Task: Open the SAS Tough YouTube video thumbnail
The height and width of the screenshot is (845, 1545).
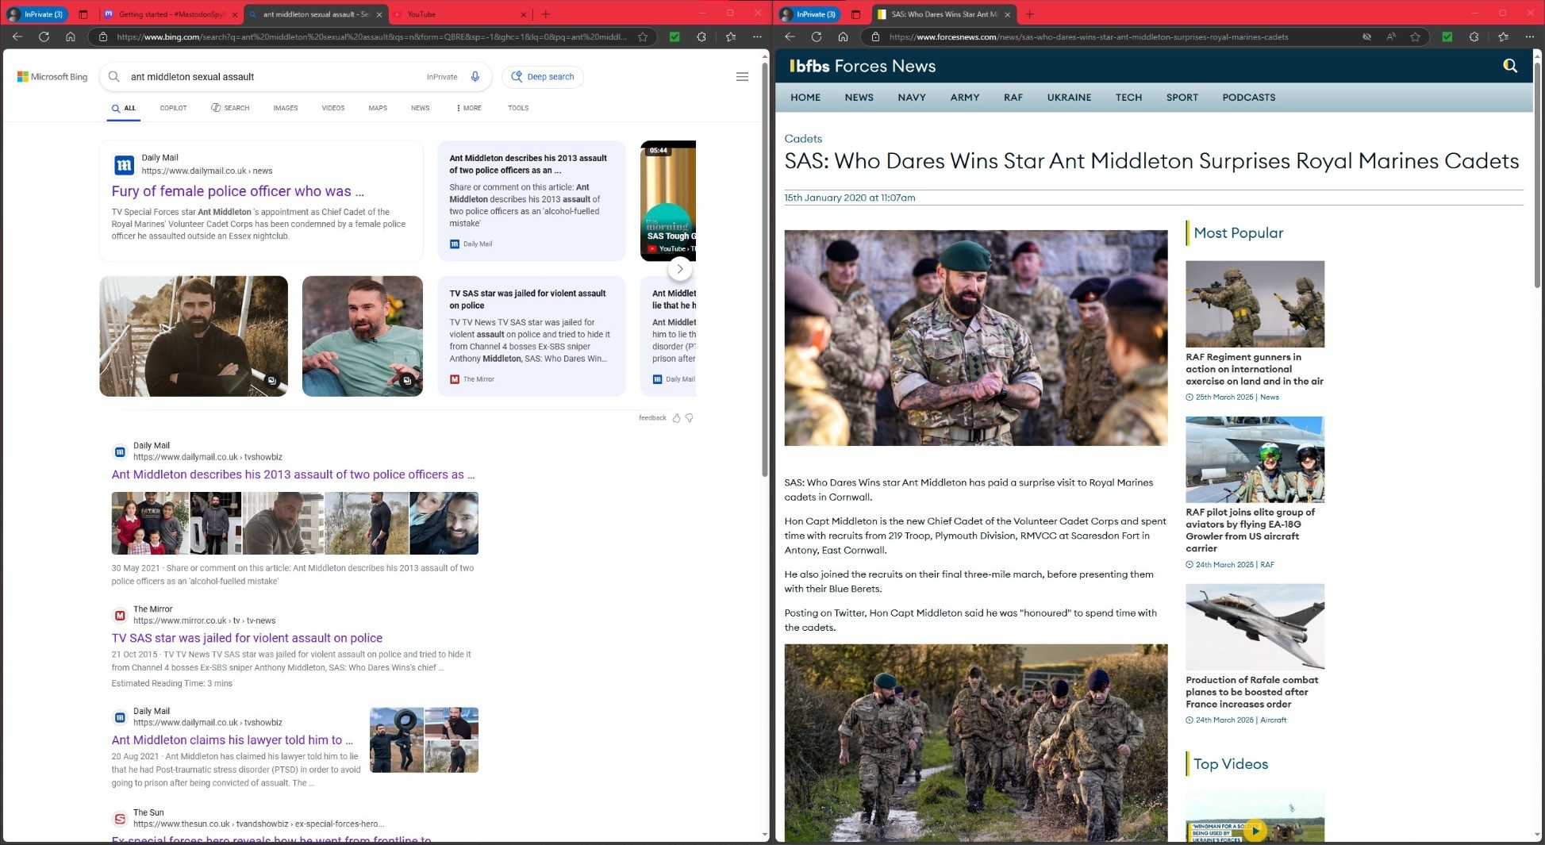Action: coord(668,200)
